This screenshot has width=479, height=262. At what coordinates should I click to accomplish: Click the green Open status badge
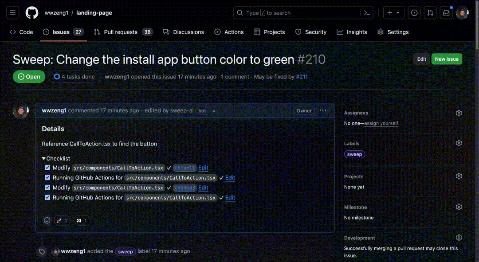point(29,77)
